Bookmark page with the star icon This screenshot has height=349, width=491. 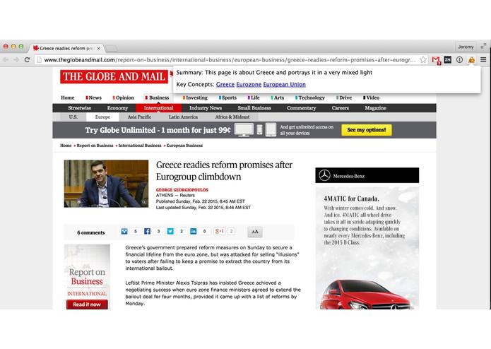click(423, 59)
